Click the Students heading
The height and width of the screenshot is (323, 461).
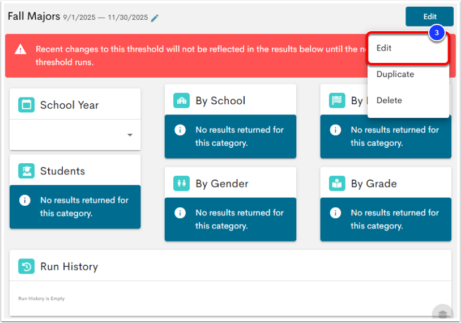62,171
